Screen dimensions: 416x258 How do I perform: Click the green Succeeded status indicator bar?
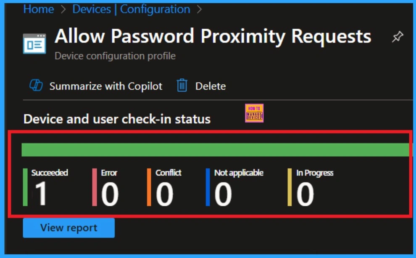pos(25,187)
